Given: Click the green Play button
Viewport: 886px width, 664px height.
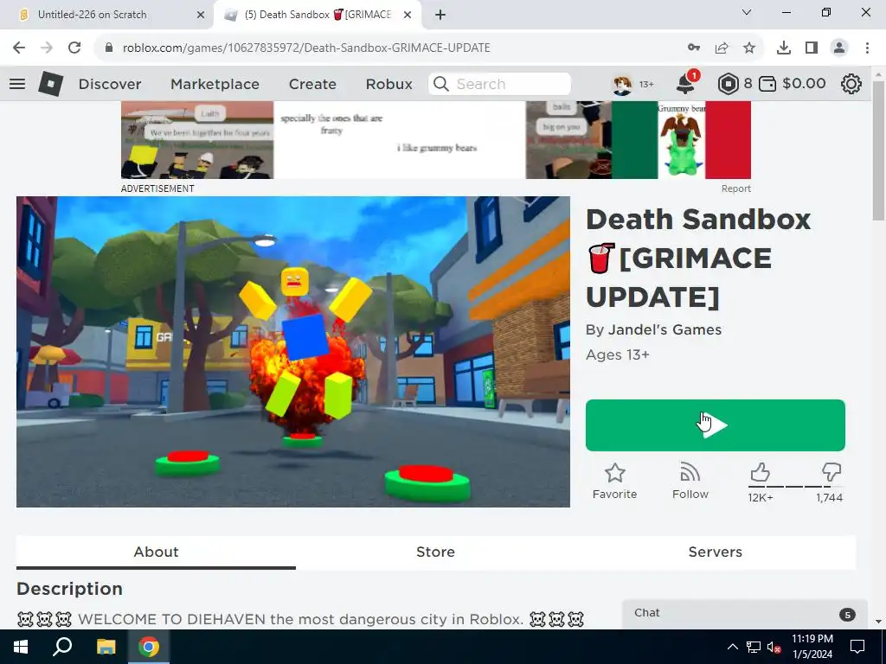Looking at the screenshot, I should tap(715, 425).
